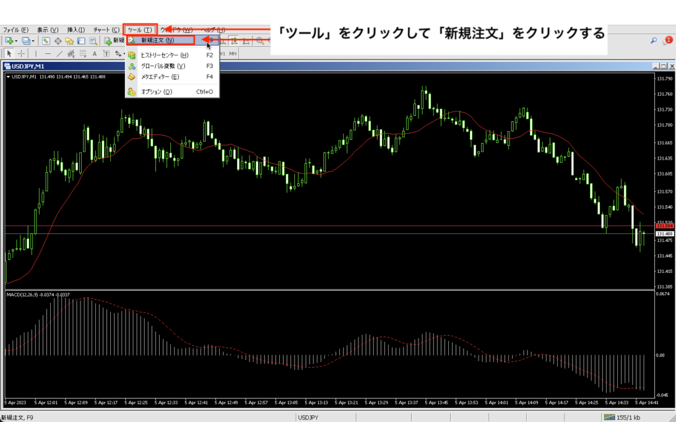Image resolution: width=676 pixels, height=422 pixels.
Task: Select the trendline drawing tool
Action: tap(59, 54)
